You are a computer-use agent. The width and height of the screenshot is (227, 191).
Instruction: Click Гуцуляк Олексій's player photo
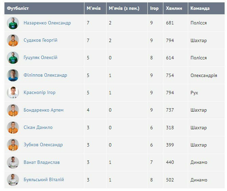point(13,58)
